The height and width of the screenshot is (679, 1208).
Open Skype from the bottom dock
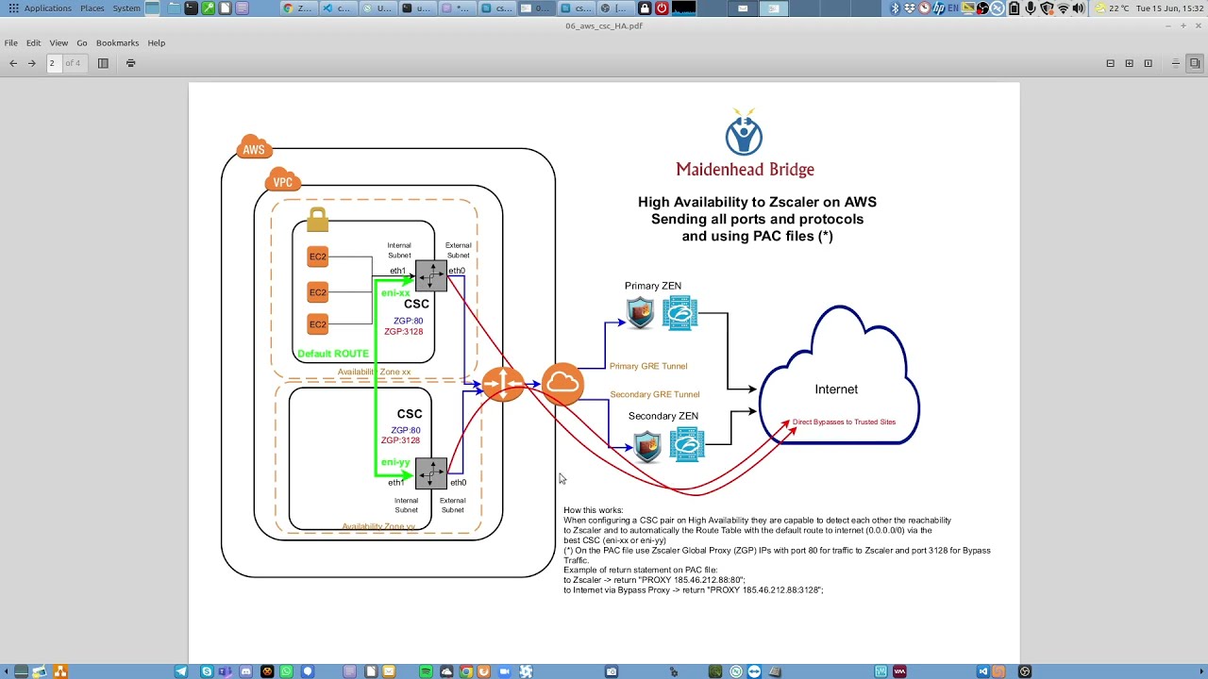point(207,671)
